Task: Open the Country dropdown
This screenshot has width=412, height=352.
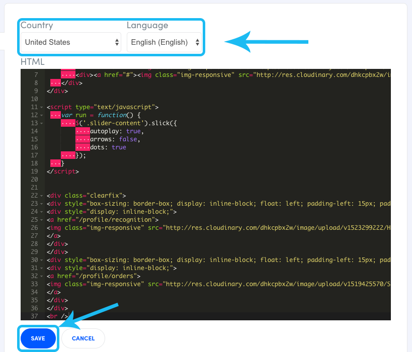Action: pos(70,42)
